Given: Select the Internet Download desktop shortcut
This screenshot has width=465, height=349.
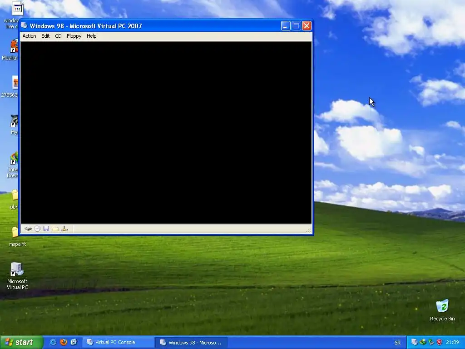Looking at the screenshot, I should pyautogui.click(x=12, y=165).
